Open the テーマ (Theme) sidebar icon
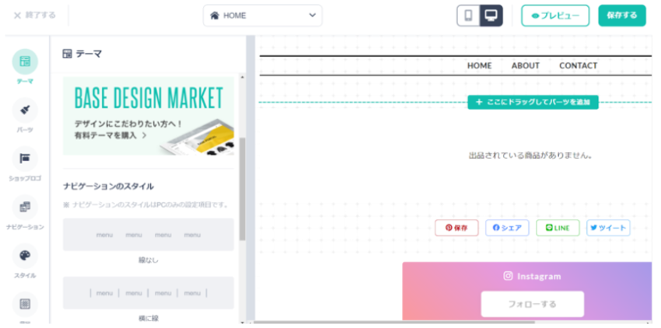The image size is (661, 328). click(x=25, y=61)
